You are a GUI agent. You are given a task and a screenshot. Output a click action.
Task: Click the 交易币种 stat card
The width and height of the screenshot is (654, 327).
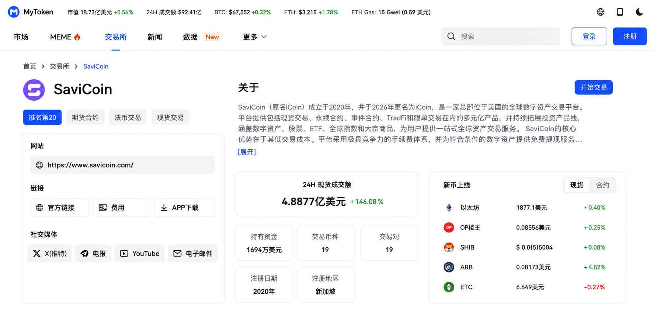coord(326,243)
